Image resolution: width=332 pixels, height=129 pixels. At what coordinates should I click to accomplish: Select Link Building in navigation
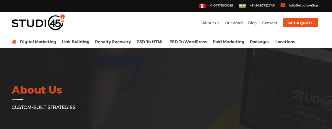[x=76, y=42]
